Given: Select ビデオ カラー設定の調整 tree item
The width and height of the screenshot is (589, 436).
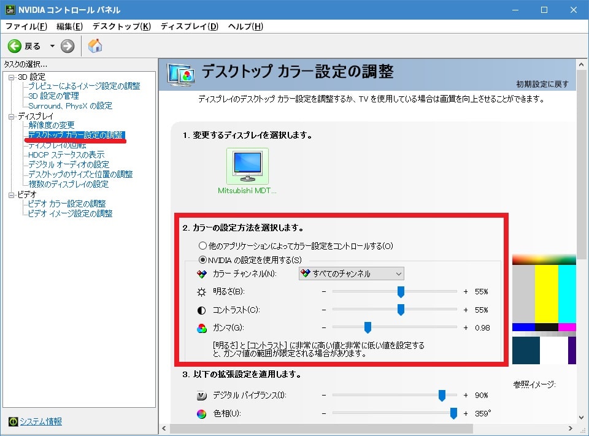Looking at the screenshot, I should [x=67, y=204].
